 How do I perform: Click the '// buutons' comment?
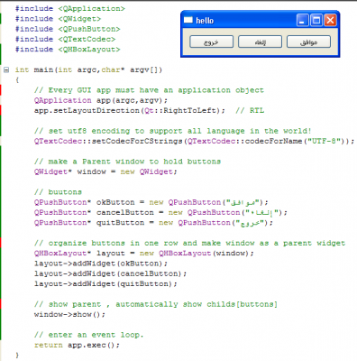[58, 192]
